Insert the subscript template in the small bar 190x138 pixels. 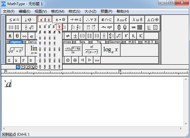pyautogui.click(x=133, y=36)
